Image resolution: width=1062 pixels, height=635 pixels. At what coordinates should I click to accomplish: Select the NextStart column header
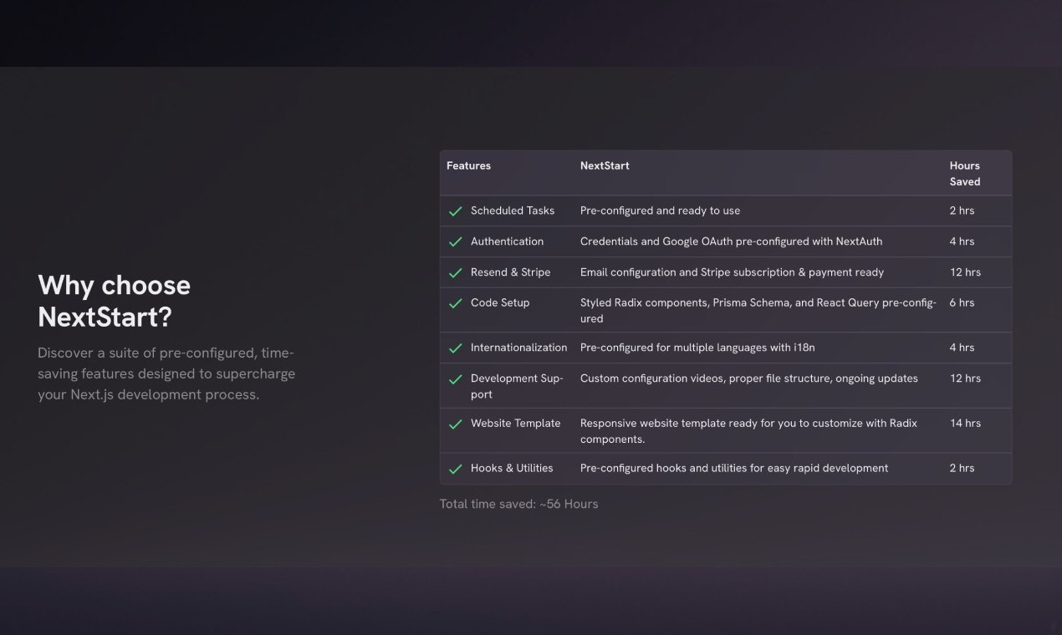tap(605, 165)
